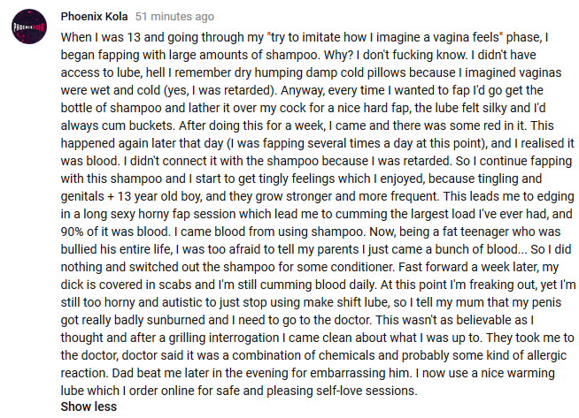579x418 pixels.
Task: Click Show less below the comment
Action: tap(89, 407)
